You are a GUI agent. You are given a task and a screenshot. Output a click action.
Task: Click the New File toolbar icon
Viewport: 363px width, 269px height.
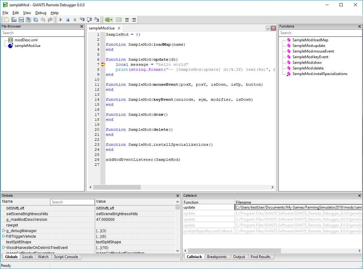tap(7, 20)
